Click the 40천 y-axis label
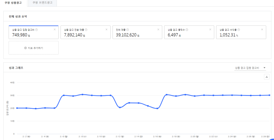This screenshot has height=140, width=274. tap(13, 83)
